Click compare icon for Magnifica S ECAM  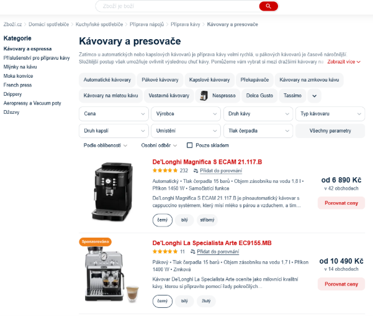(x=195, y=171)
